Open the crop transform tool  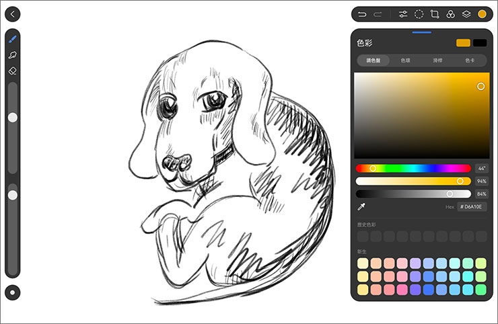pyautogui.click(x=435, y=14)
